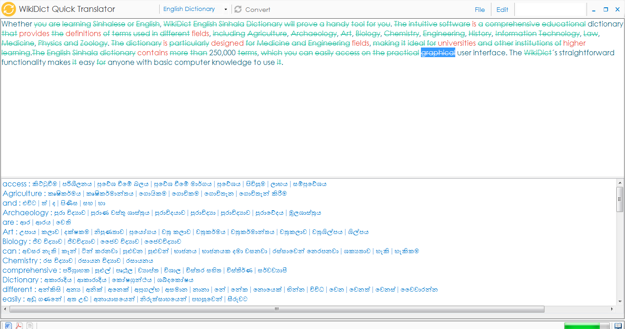Open the File menu
Screen dimensions: 625x329
(x=480, y=9)
